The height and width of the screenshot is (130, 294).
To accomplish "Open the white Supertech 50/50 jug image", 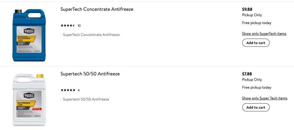I will tap(29, 100).
